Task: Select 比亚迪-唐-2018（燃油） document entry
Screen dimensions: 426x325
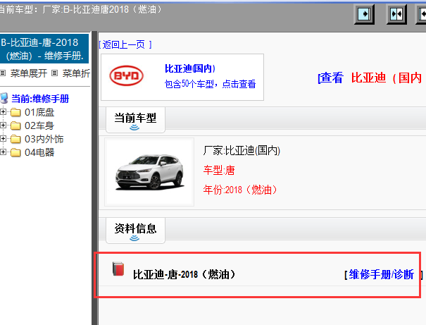Action: point(184,274)
